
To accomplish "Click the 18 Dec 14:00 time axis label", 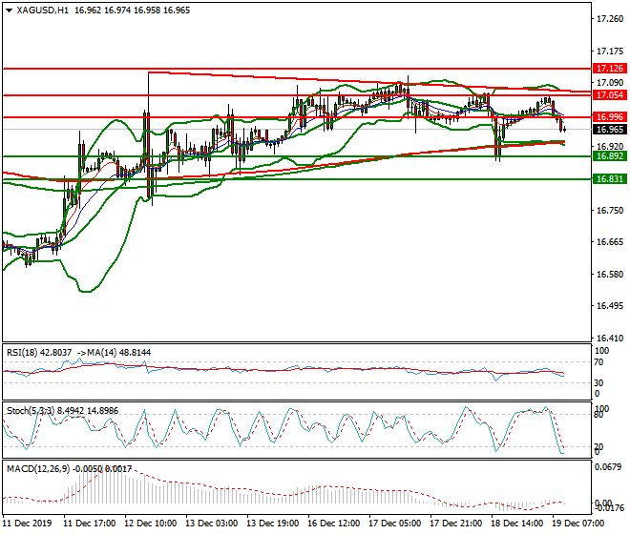I will click(516, 524).
